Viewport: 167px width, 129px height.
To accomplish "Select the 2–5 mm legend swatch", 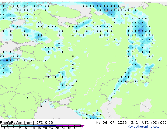I will 23,126.
